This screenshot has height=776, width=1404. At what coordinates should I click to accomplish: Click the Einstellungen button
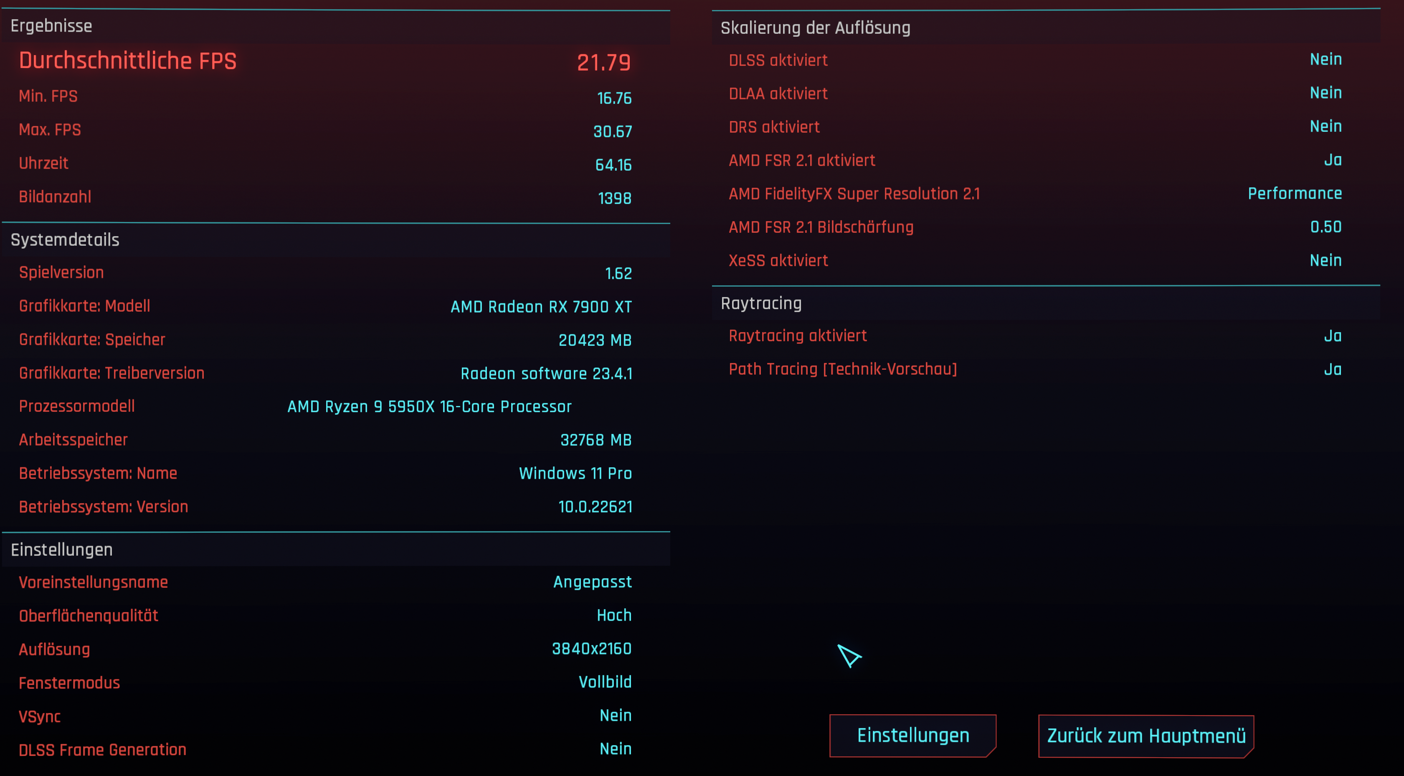tap(912, 735)
